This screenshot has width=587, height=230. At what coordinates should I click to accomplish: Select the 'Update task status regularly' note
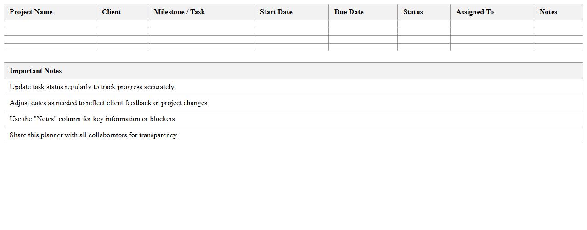[x=93, y=87]
